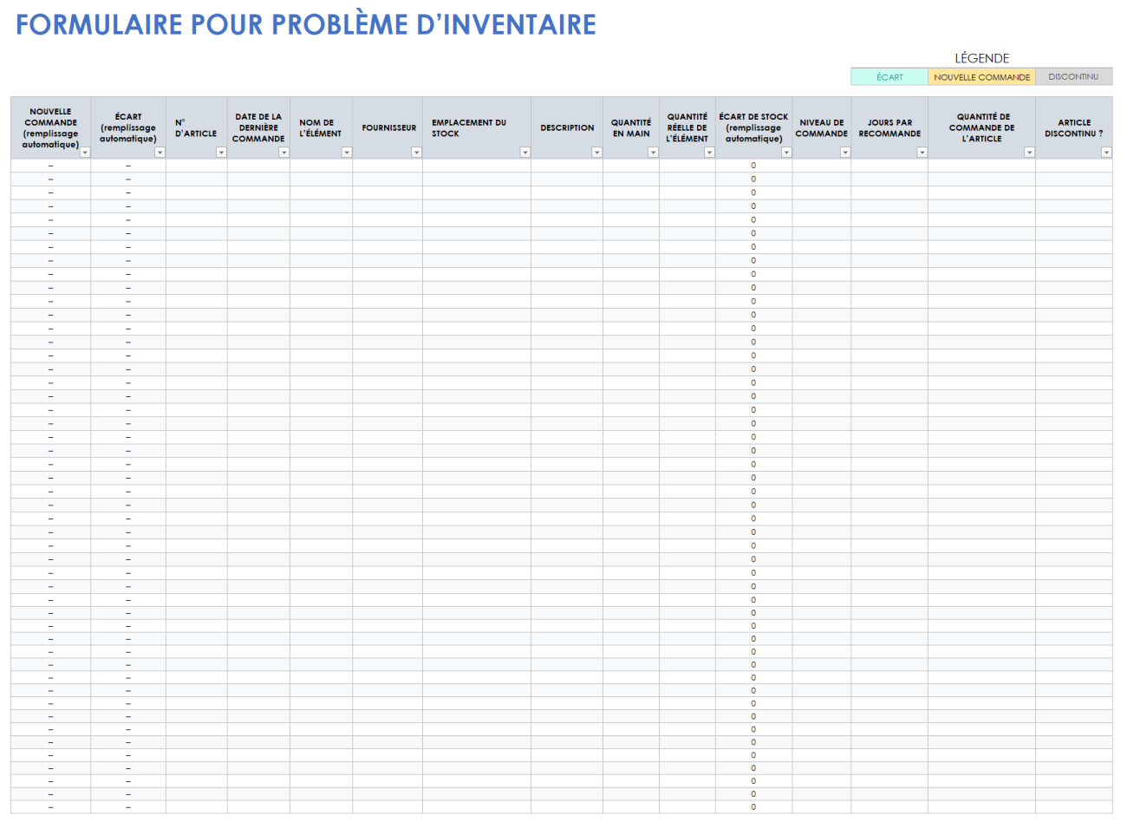This screenshot has height=822, width=1127.
Task: Open the JOURS PAR RECOMMANDE filter icon
Action: click(922, 153)
